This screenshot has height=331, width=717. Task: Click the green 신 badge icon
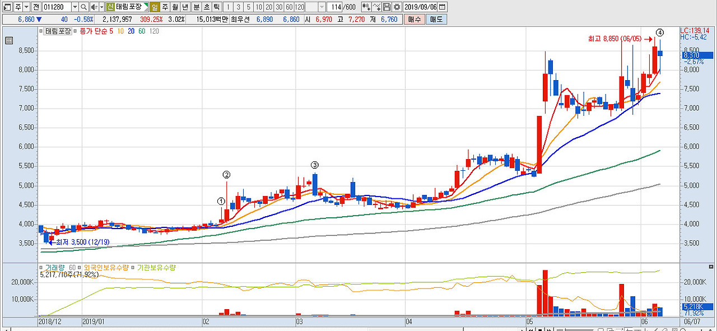110,7
